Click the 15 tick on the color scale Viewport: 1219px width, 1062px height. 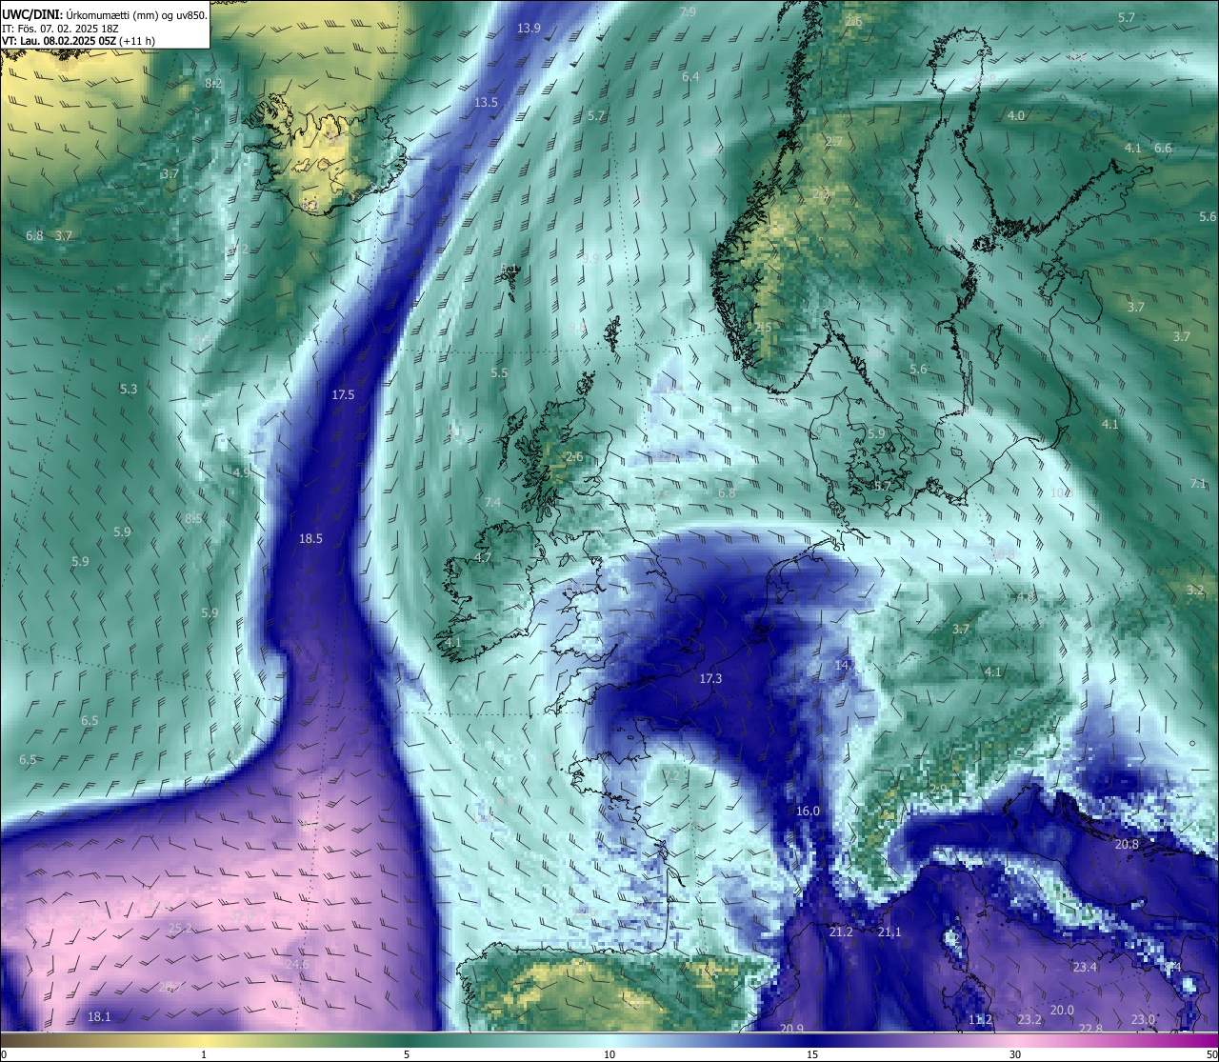[812, 1054]
